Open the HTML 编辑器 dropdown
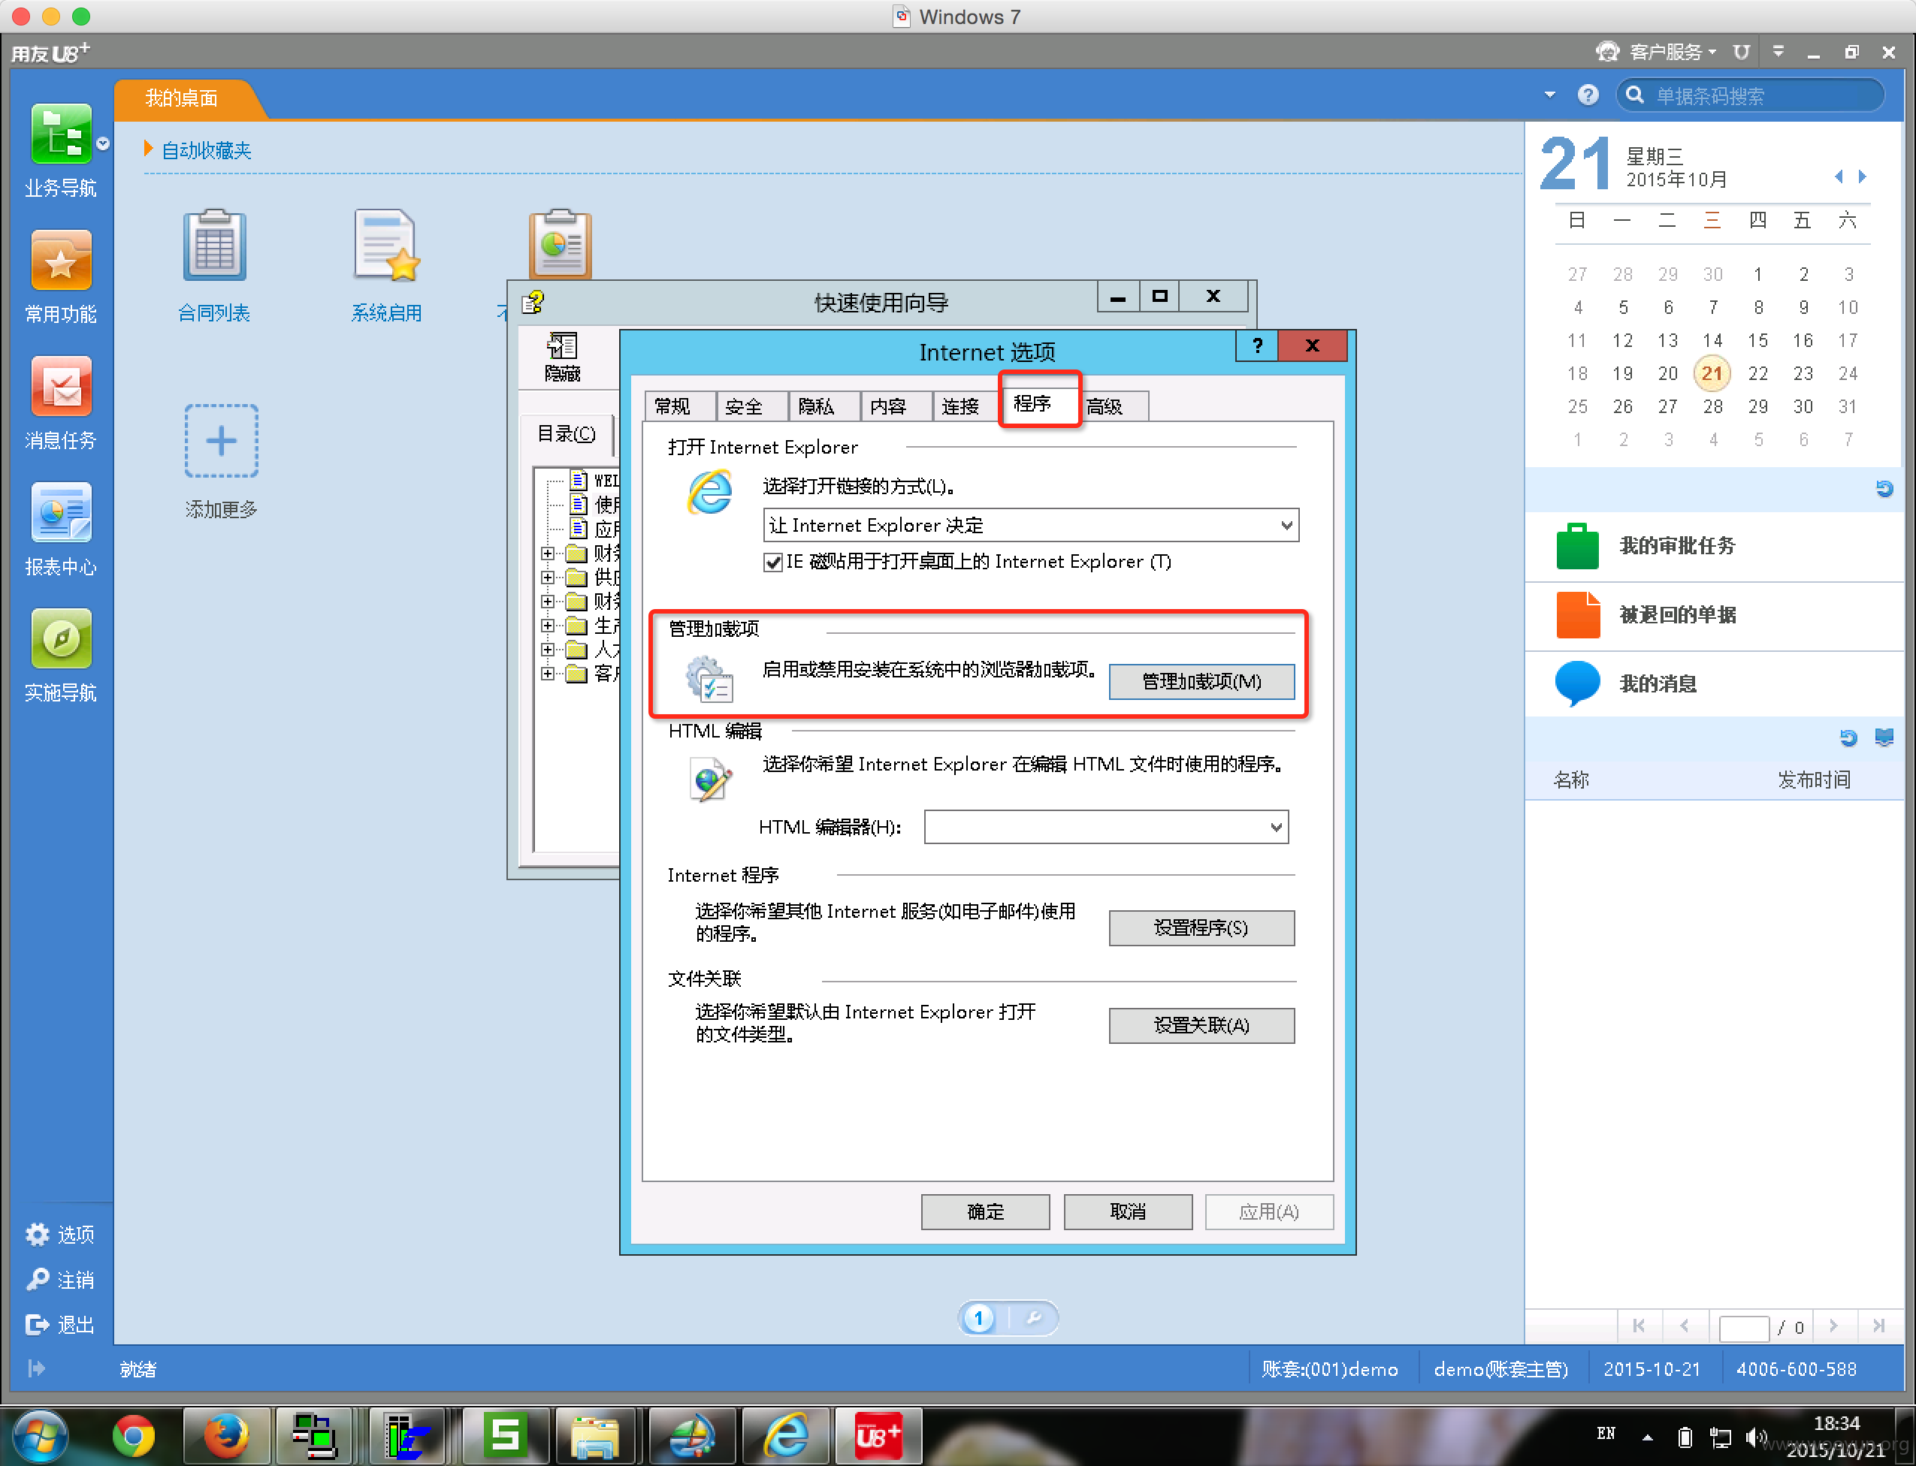1916x1466 pixels. (x=1106, y=827)
